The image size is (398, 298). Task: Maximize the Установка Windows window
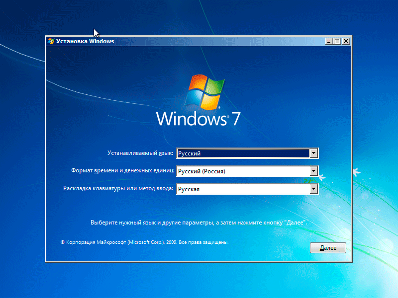(x=337, y=41)
